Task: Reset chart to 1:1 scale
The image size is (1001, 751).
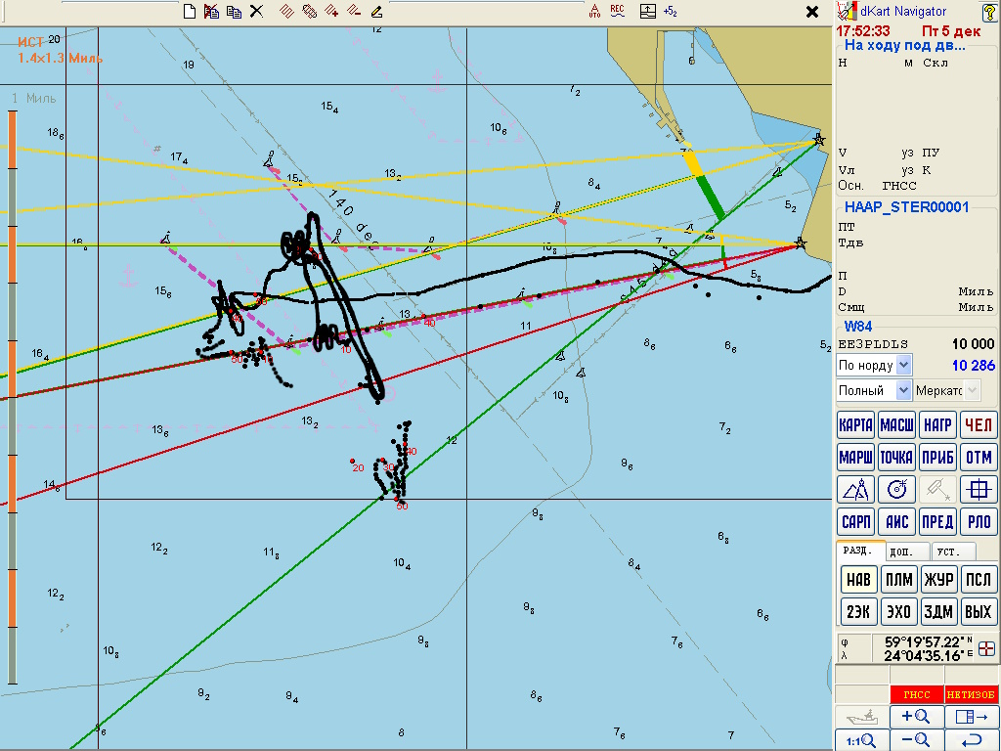Action: click(x=859, y=740)
